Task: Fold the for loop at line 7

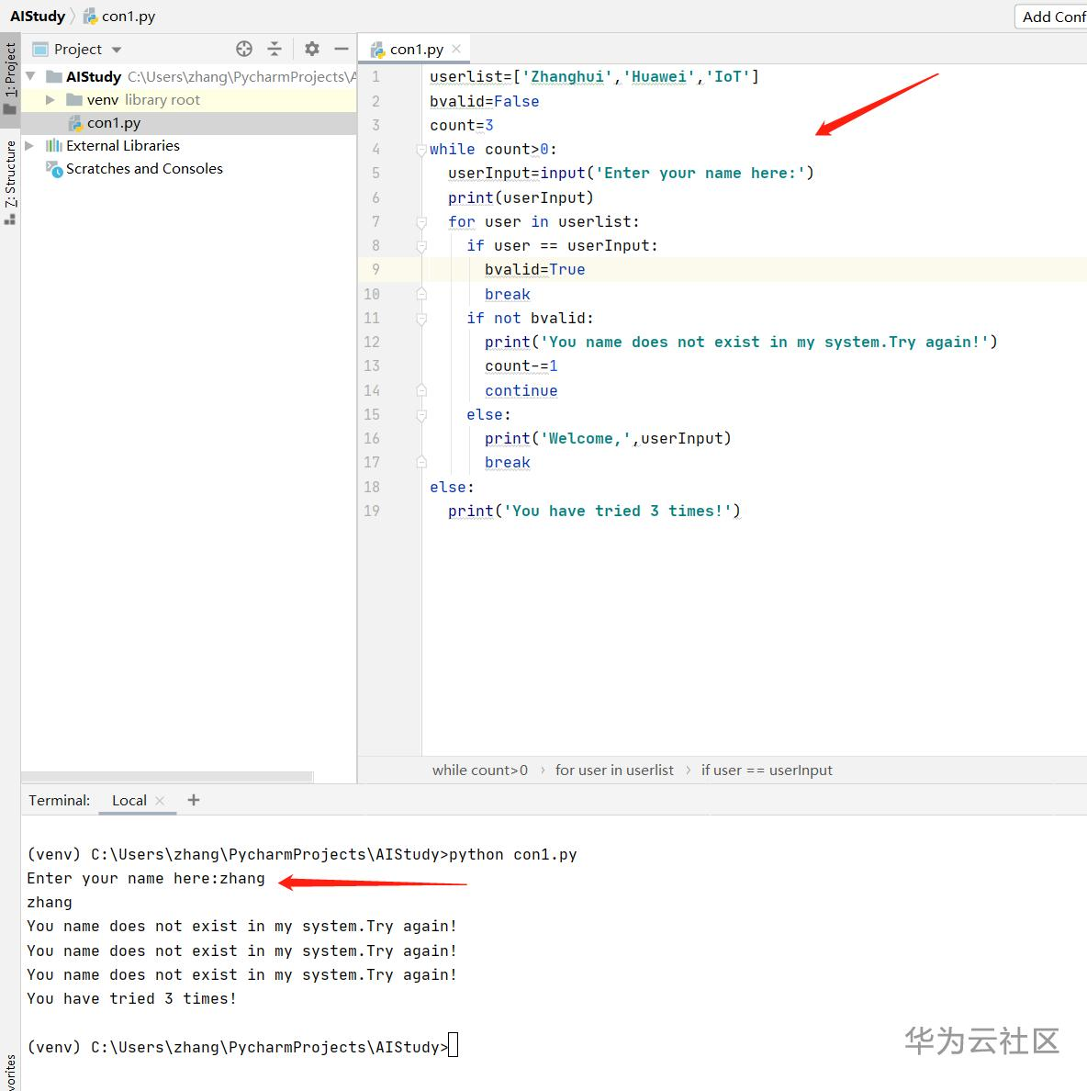Action: pos(420,222)
